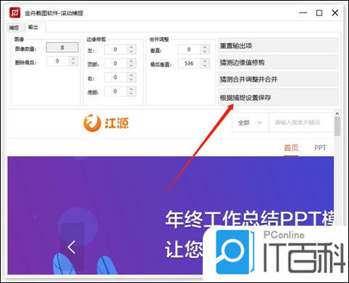Viewport: 349px width, 283px height.
Task: Click the 删除最后 value field
Action: (57, 61)
